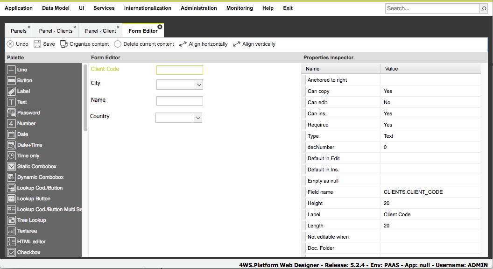
Task: Open the Services menu
Action: pyautogui.click(x=104, y=8)
